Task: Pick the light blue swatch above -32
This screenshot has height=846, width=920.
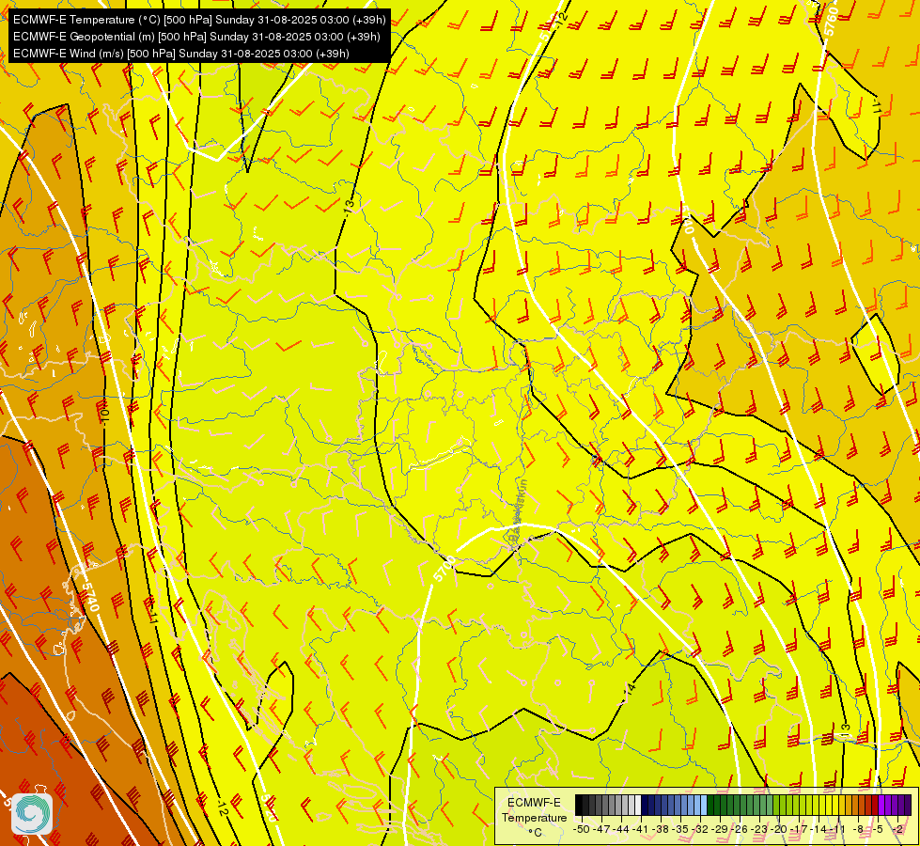Action: coord(704,805)
